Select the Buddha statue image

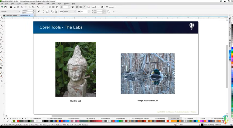tap(76, 69)
